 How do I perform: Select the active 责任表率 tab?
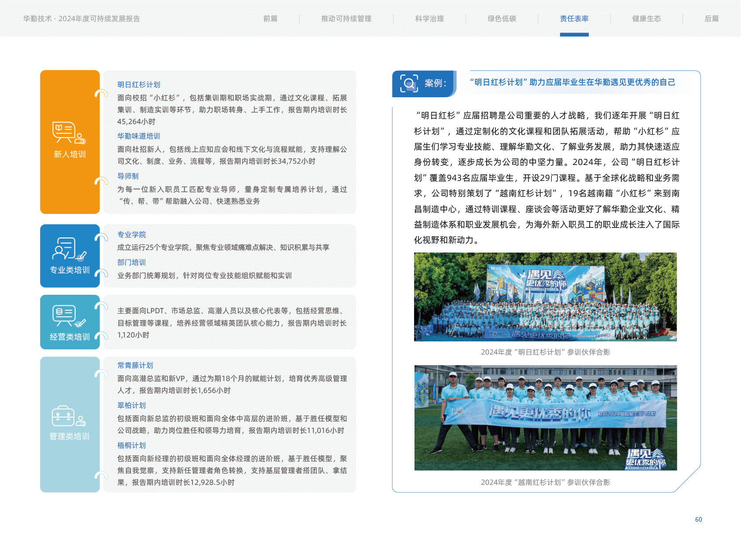pos(574,18)
